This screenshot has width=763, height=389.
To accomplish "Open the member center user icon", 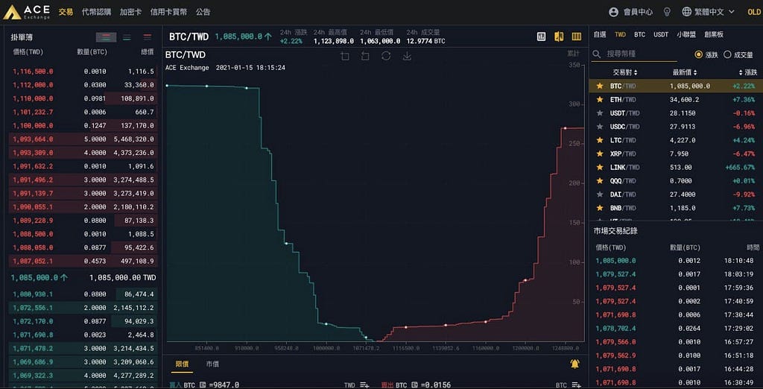I will [x=614, y=12].
